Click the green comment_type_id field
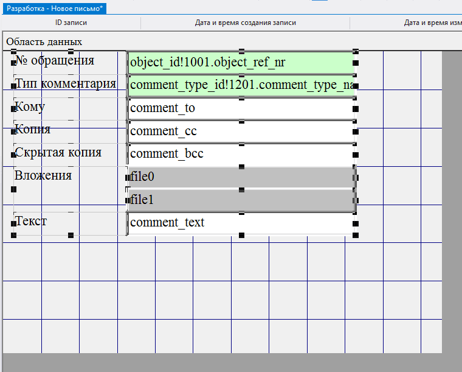 tap(241, 85)
